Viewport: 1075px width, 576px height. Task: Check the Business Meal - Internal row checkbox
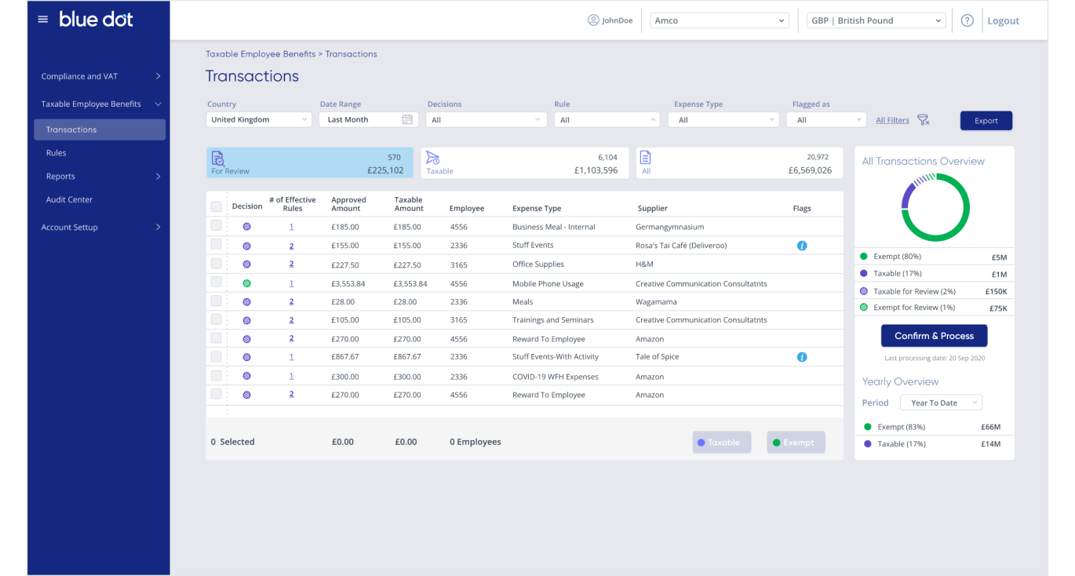(x=216, y=226)
